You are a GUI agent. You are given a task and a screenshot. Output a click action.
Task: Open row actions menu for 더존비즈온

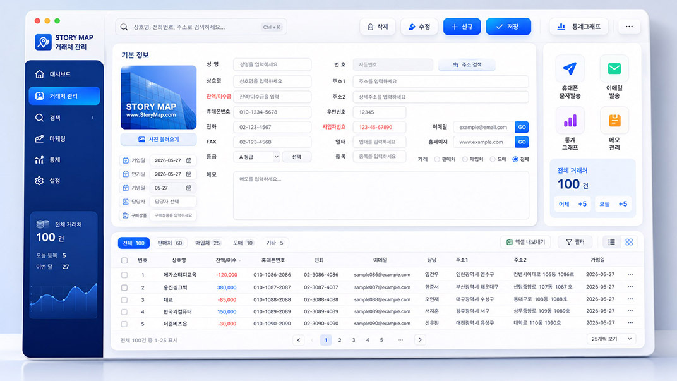[630, 323]
